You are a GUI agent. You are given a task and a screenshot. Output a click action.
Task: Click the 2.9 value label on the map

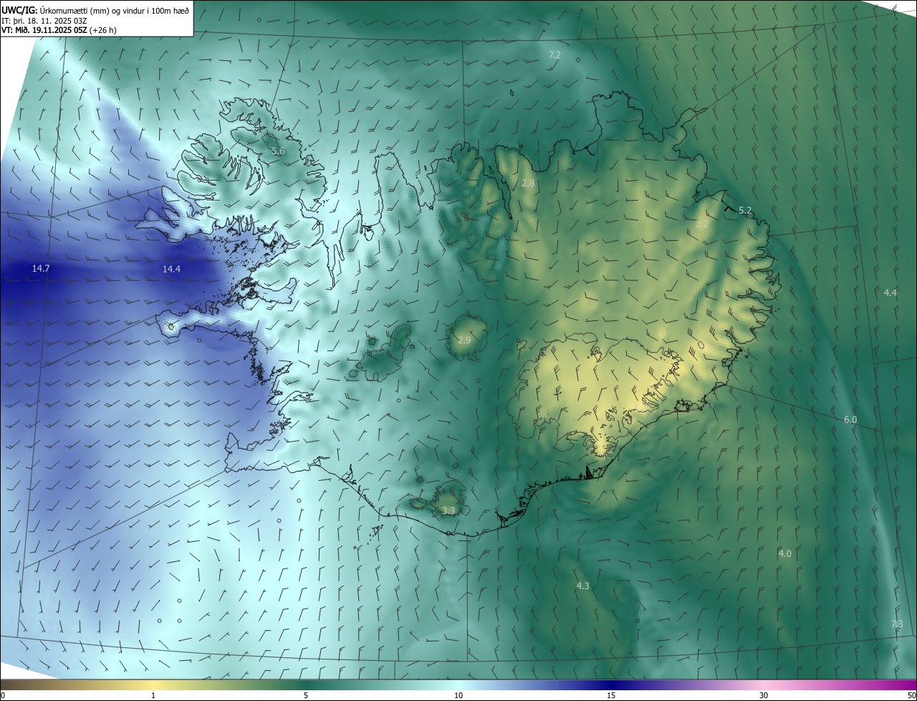(x=464, y=339)
